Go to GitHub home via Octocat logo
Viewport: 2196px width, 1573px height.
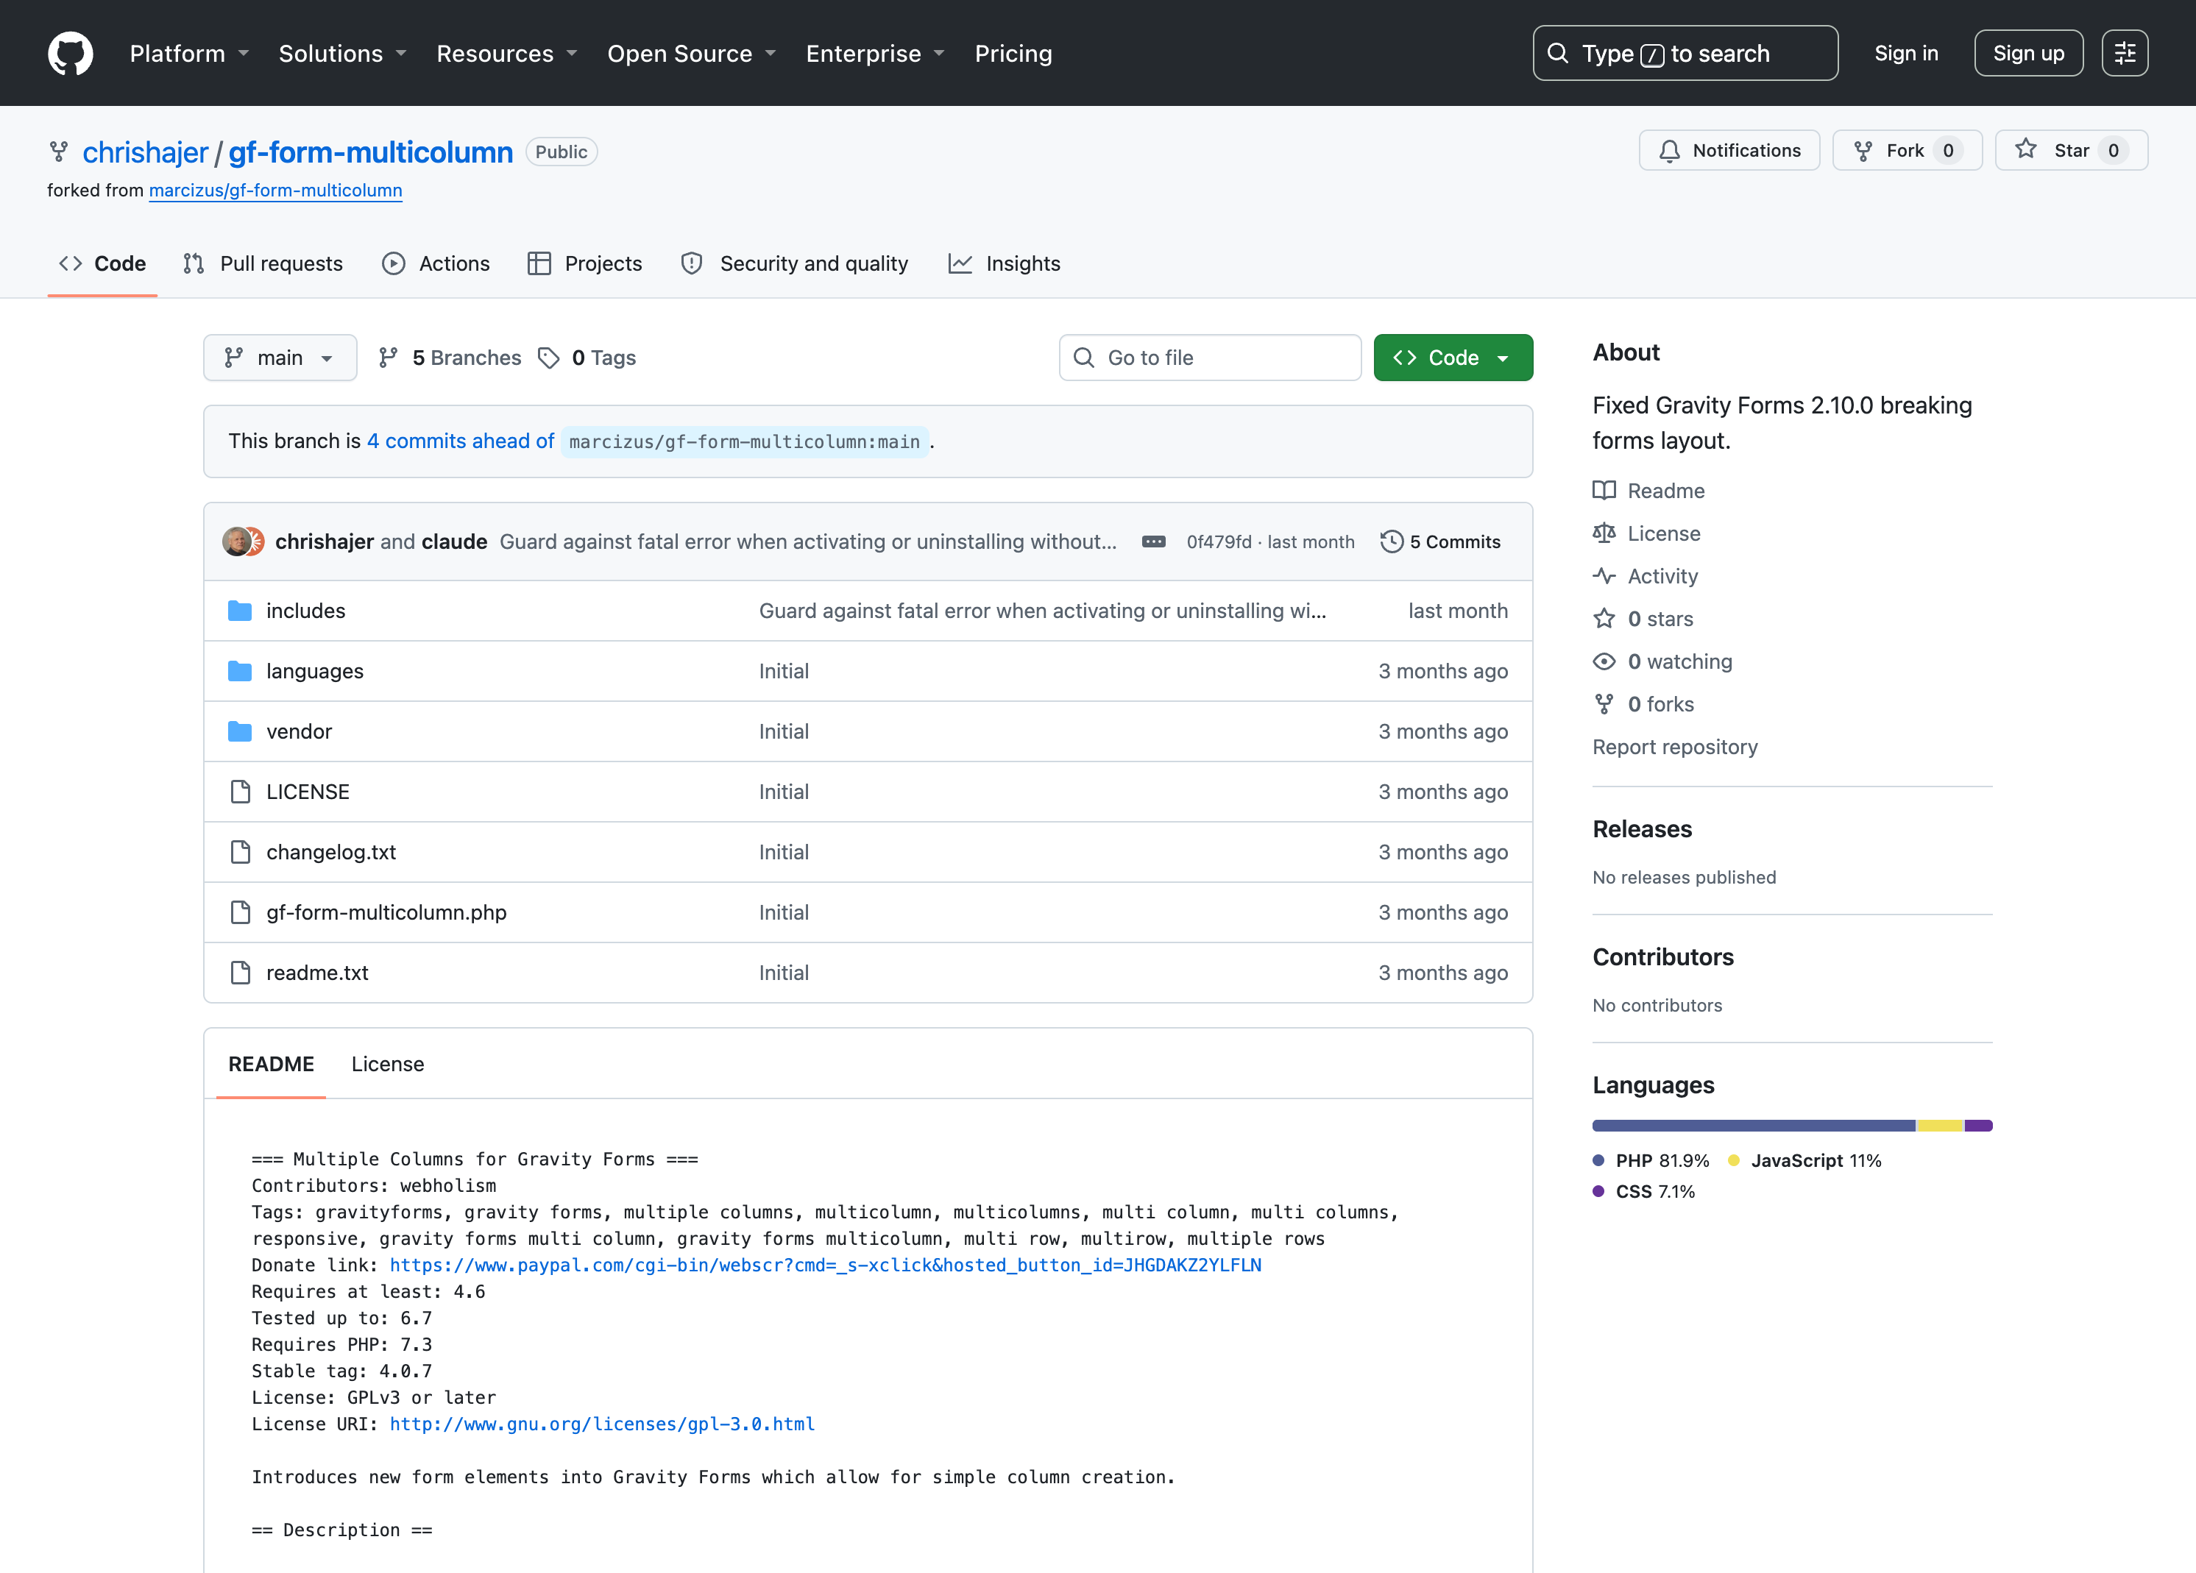[71, 53]
